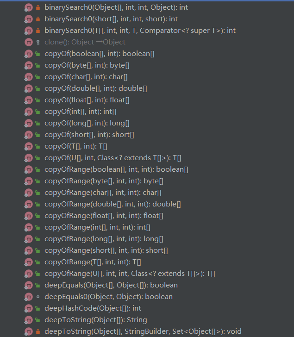Open deepEquals(Object[], Object[]): boolean
The width and height of the screenshot is (294, 337).
coord(111,285)
